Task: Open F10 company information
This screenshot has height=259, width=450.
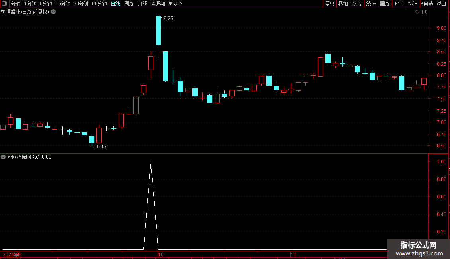Action: tap(399, 4)
